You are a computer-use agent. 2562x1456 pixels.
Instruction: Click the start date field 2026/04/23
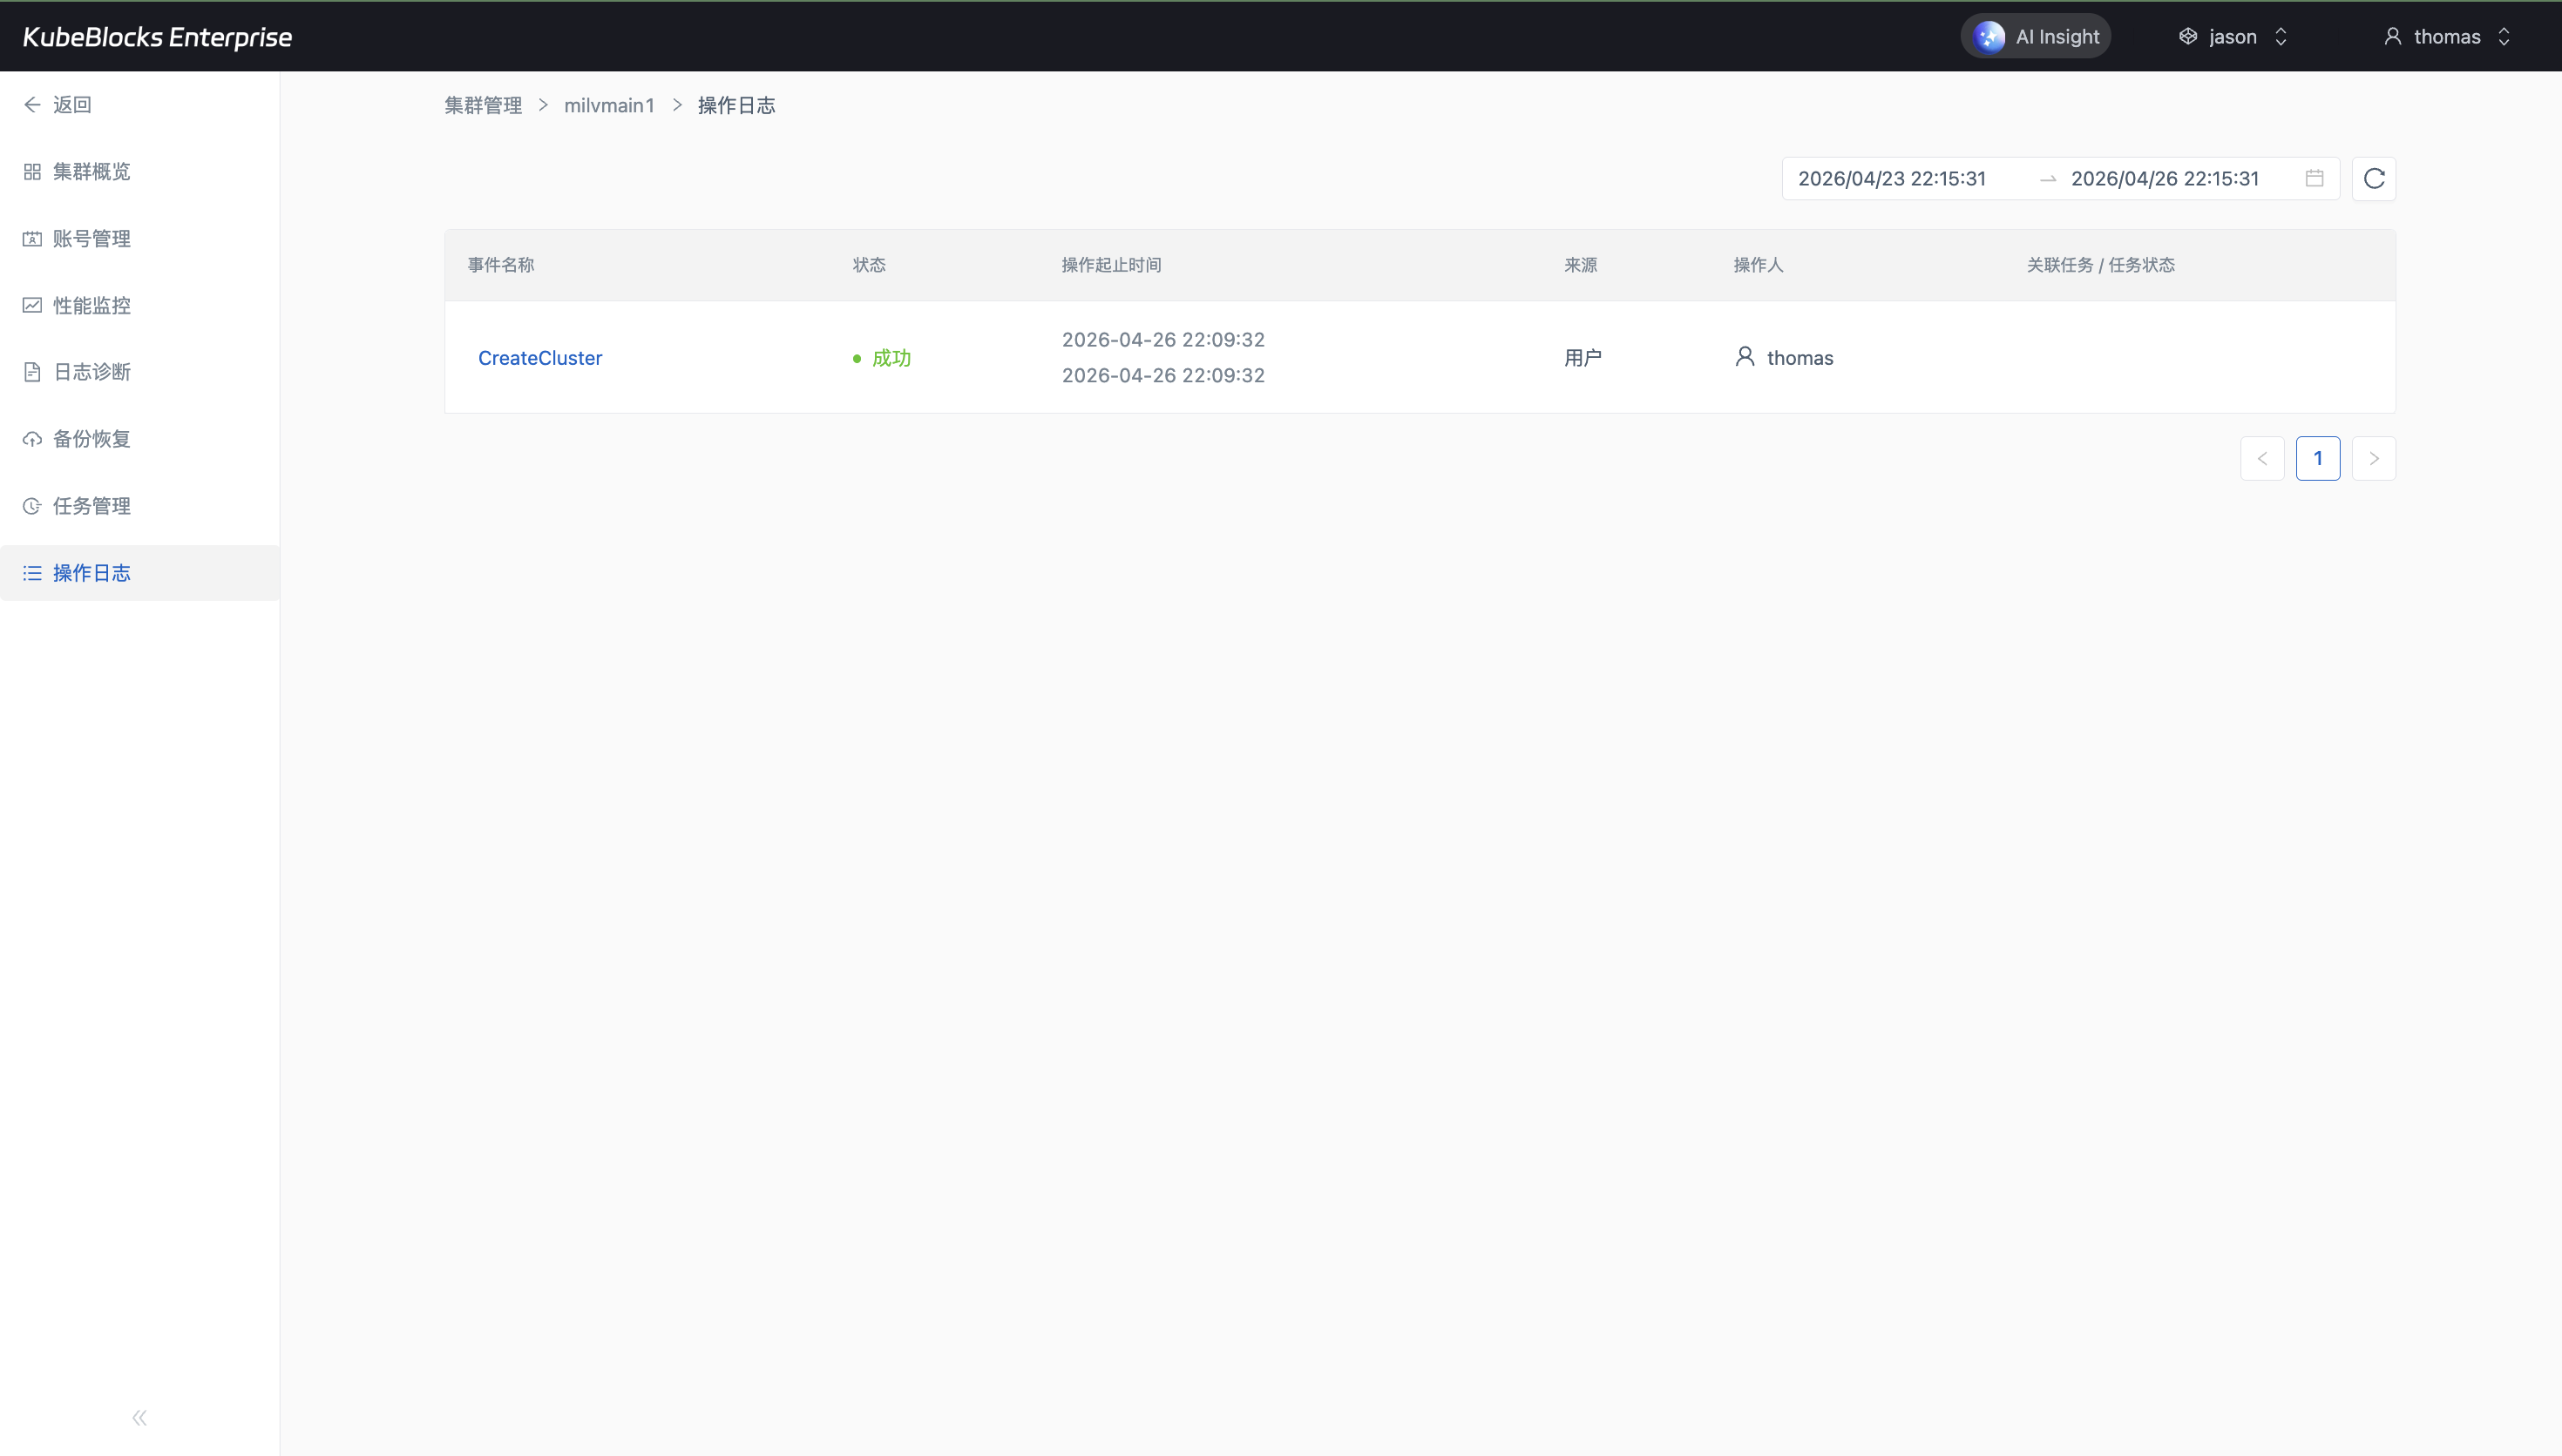pyautogui.click(x=1891, y=179)
